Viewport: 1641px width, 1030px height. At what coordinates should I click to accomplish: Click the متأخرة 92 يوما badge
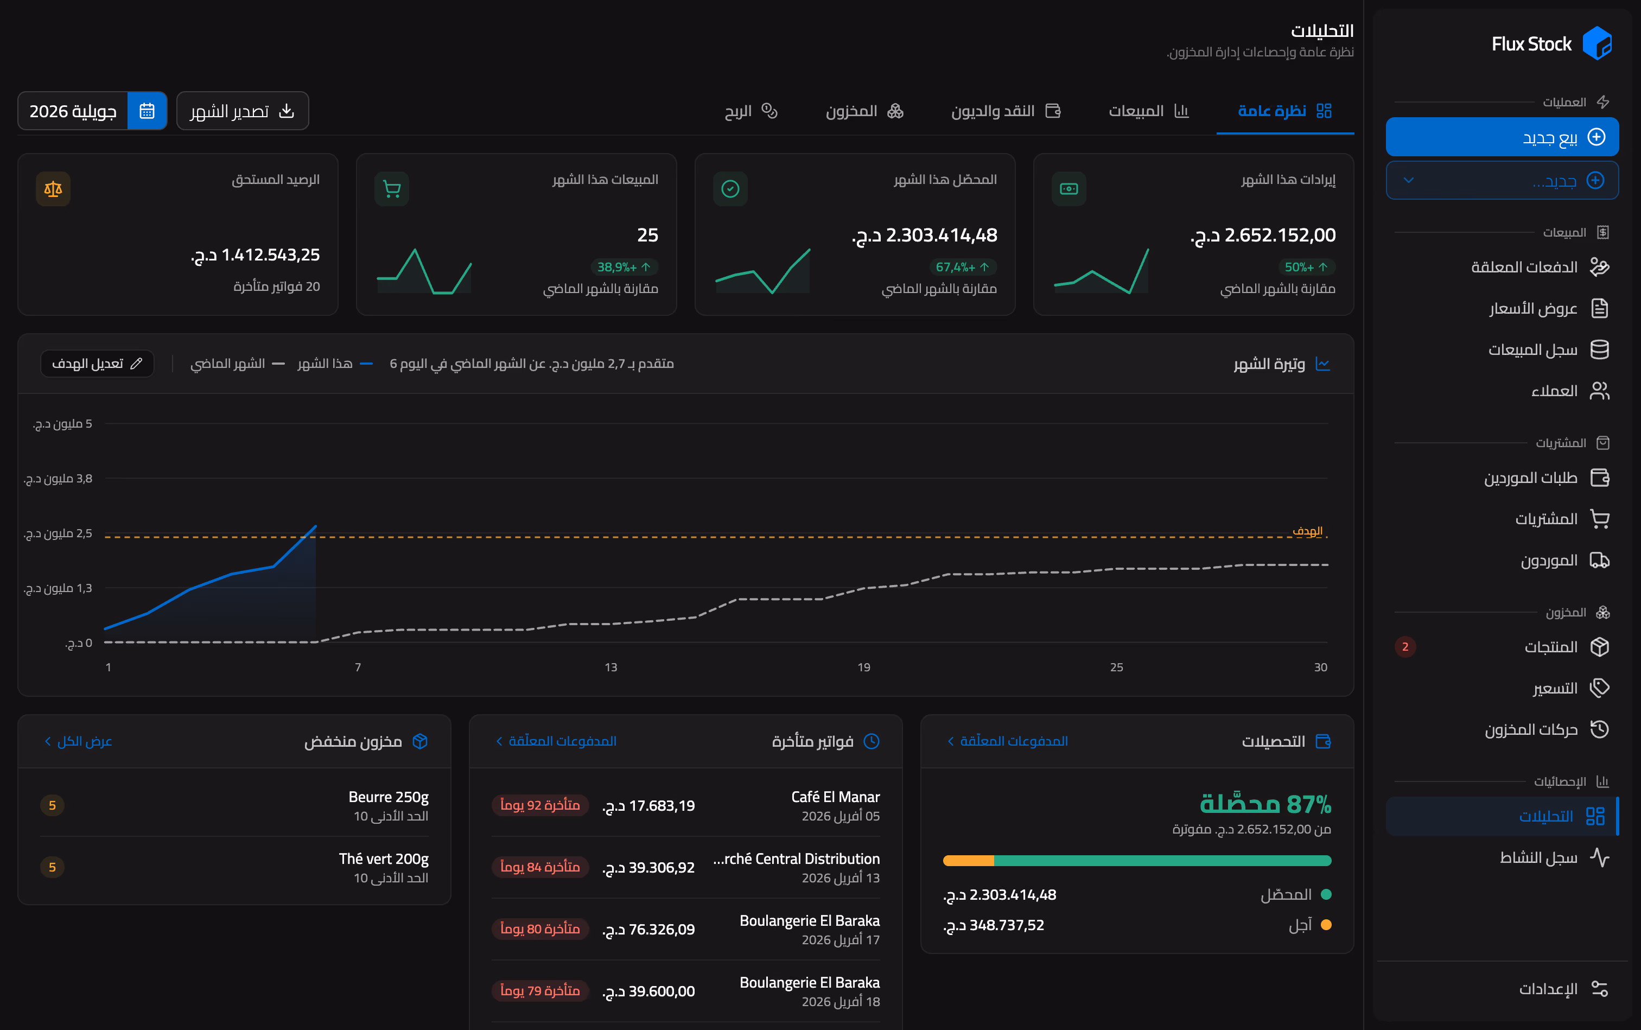click(x=539, y=805)
